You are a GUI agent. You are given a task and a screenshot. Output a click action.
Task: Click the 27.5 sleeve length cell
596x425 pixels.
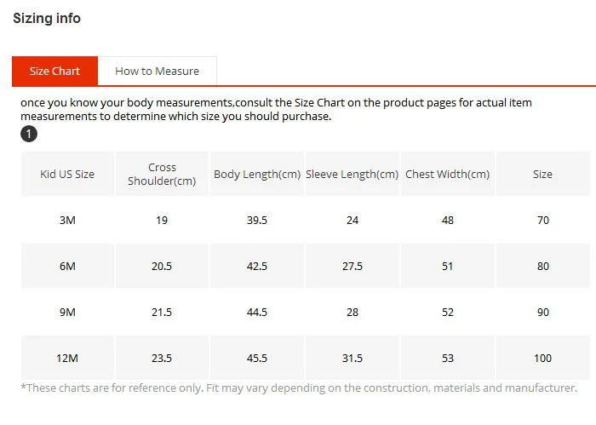point(352,266)
